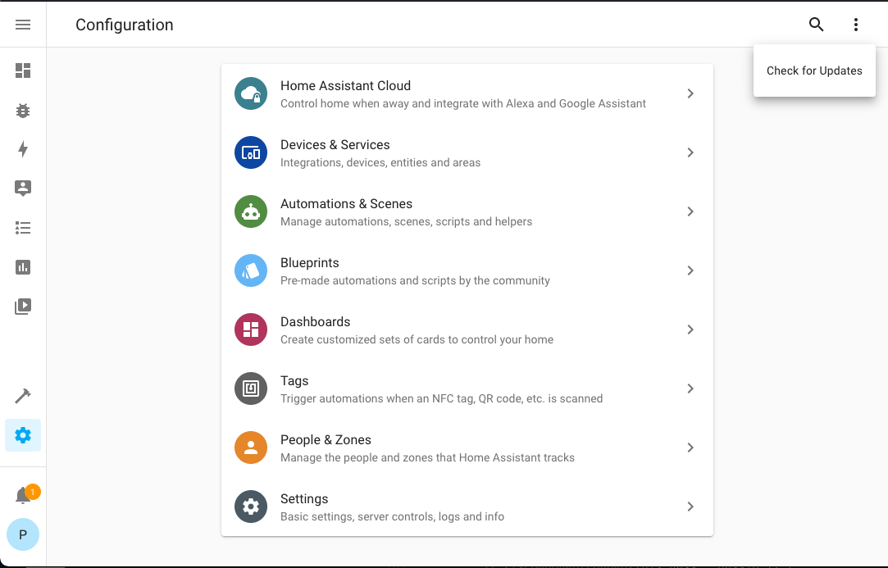Open Home Assistant Cloud title
888x568 pixels.
point(345,85)
